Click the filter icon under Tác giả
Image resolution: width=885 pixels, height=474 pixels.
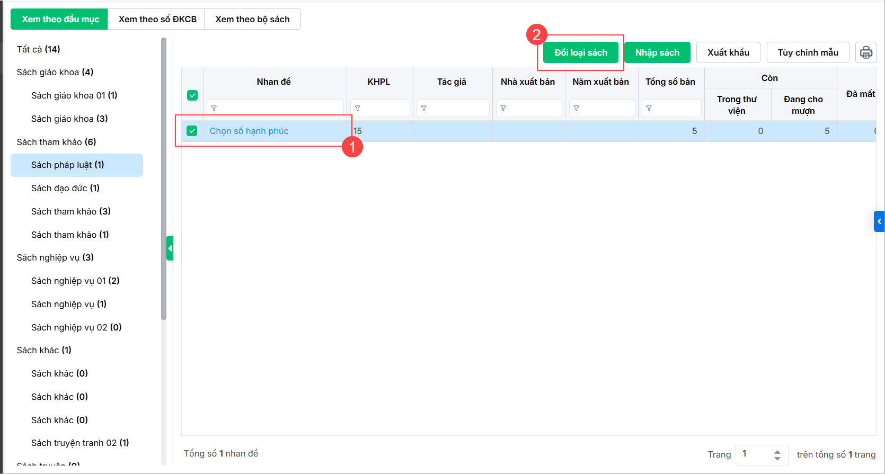click(x=424, y=108)
